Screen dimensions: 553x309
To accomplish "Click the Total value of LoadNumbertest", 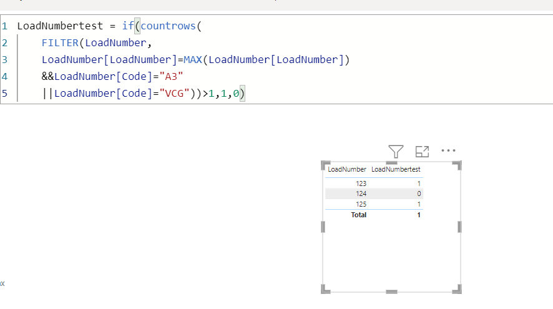I will (x=419, y=215).
